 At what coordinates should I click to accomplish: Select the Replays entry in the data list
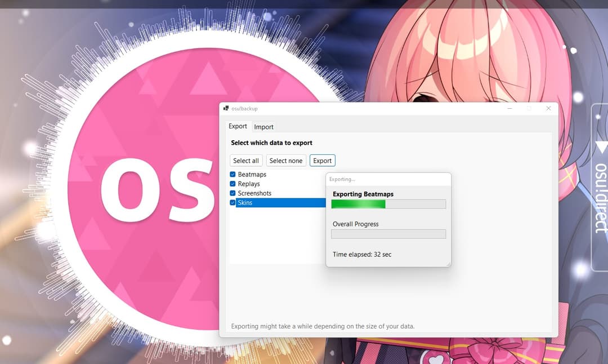(x=248, y=184)
